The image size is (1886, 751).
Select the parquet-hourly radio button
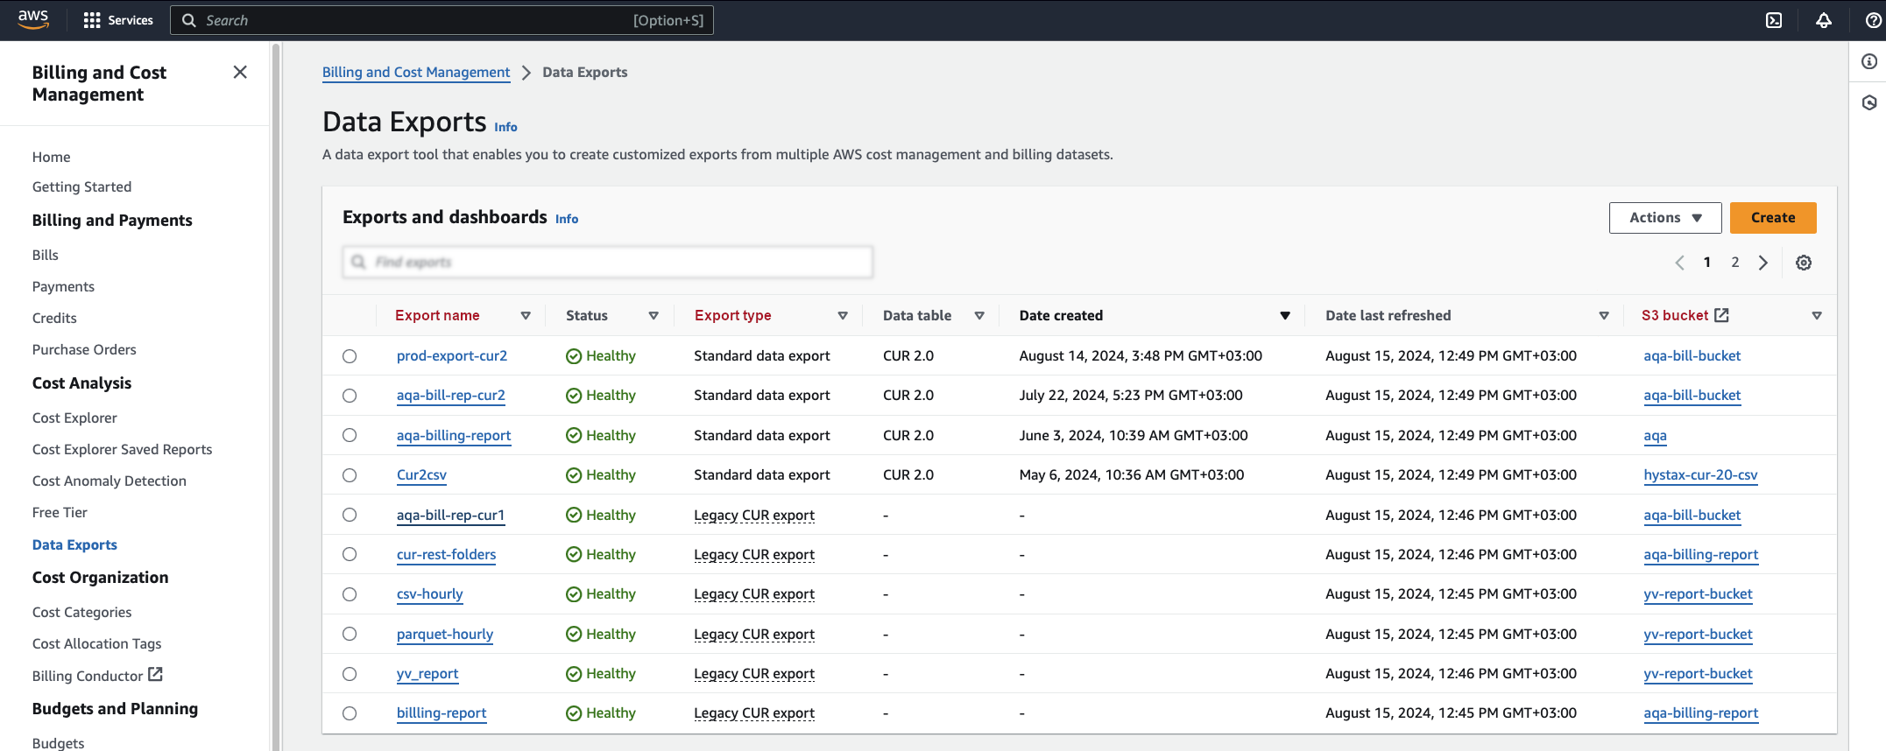click(350, 634)
